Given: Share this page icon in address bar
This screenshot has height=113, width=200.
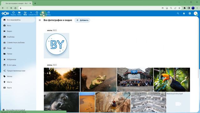Looking at the screenshot, I should pos(175,8).
